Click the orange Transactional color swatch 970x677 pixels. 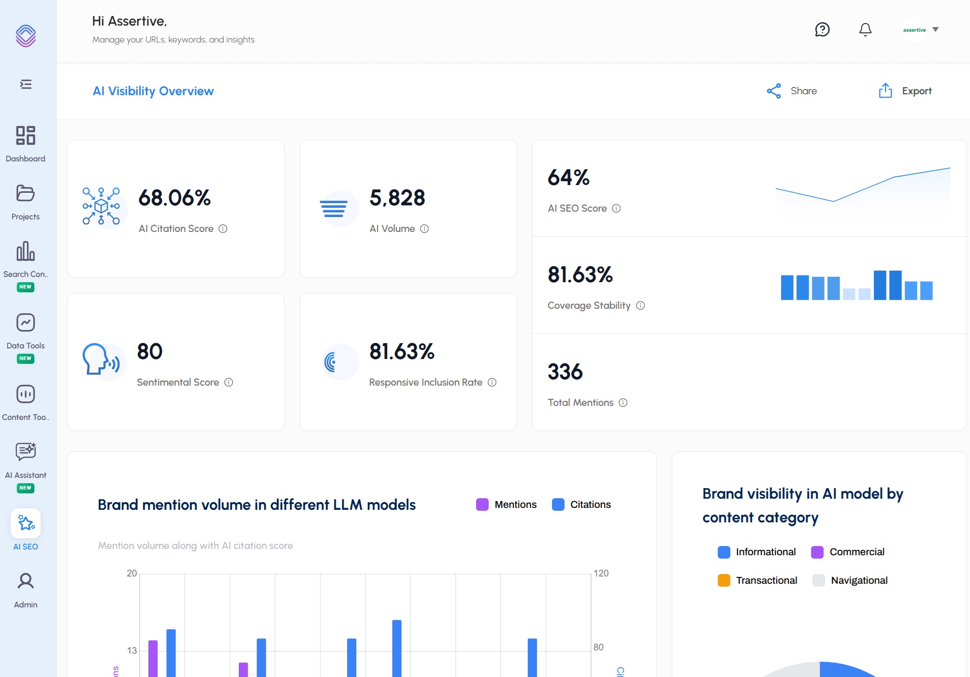click(x=724, y=580)
